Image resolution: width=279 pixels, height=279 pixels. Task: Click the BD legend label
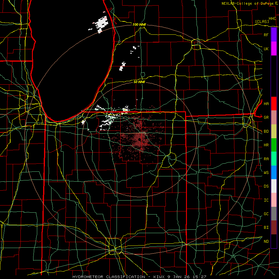pos(266,131)
